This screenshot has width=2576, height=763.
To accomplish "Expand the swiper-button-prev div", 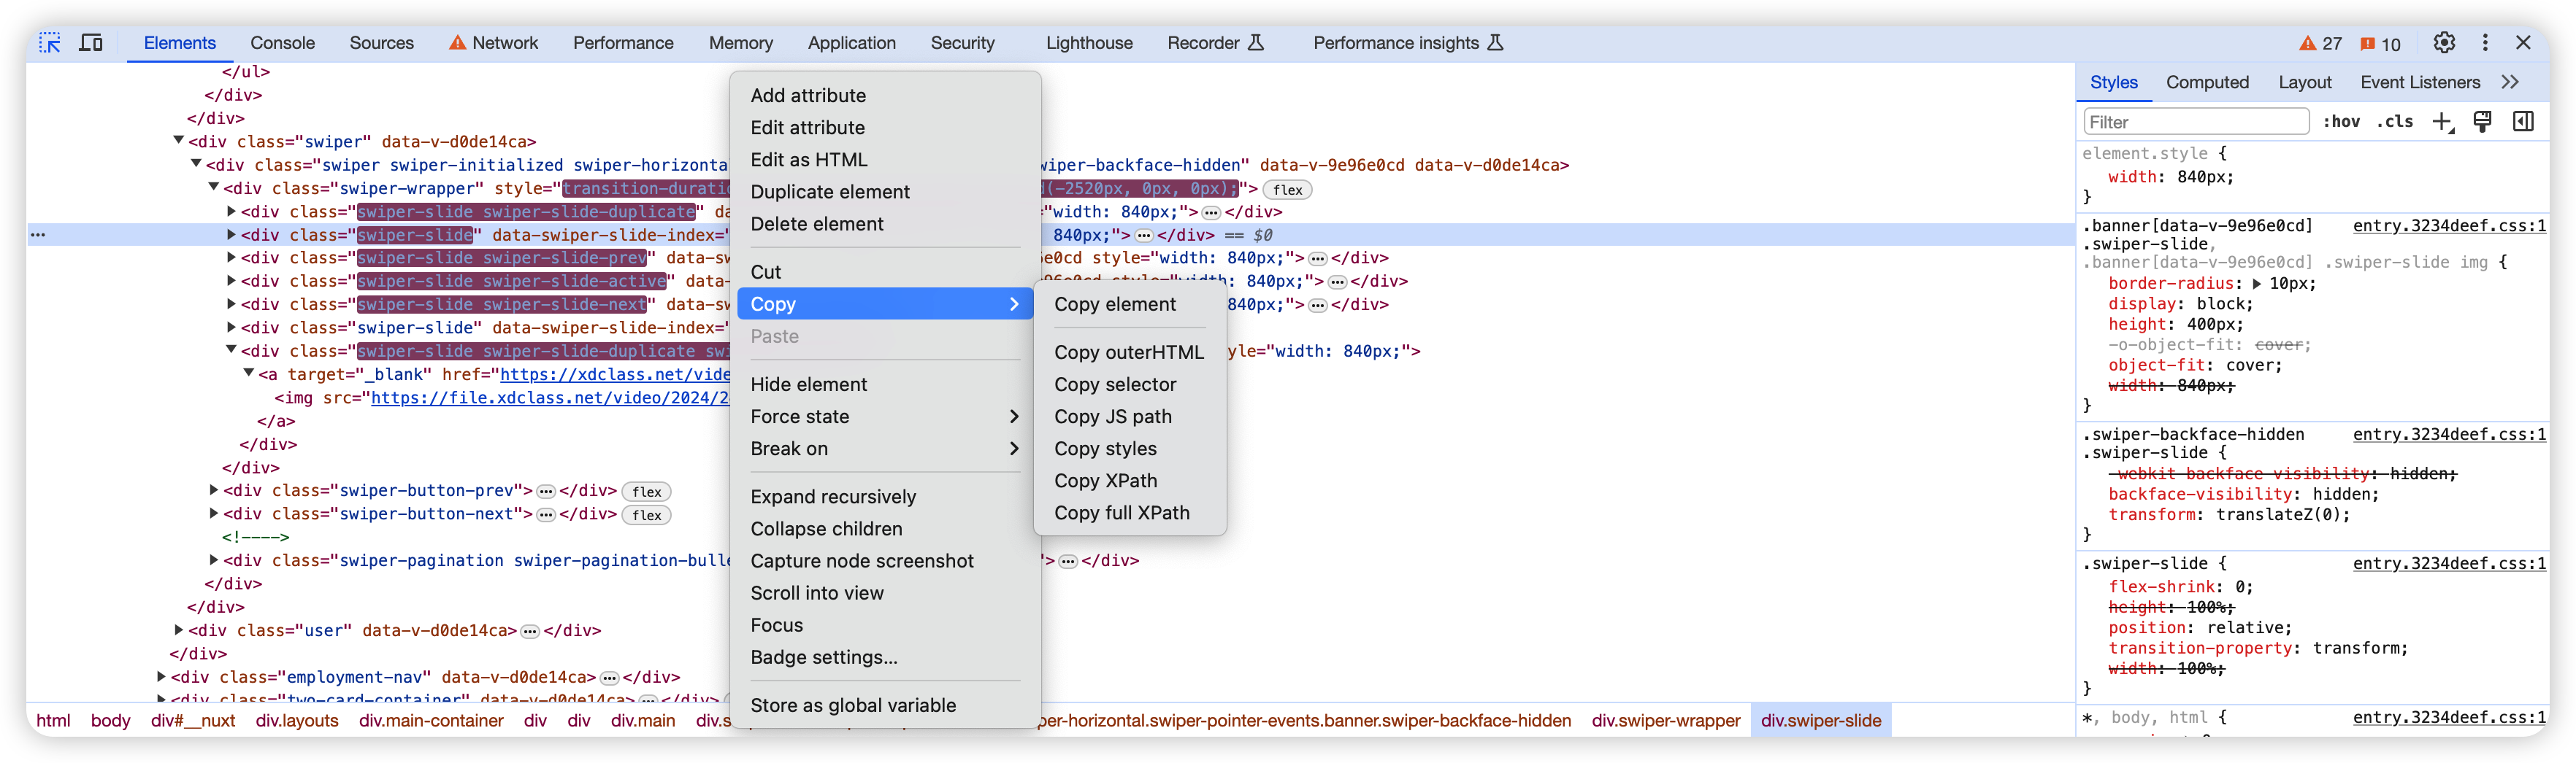I will (214, 490).
